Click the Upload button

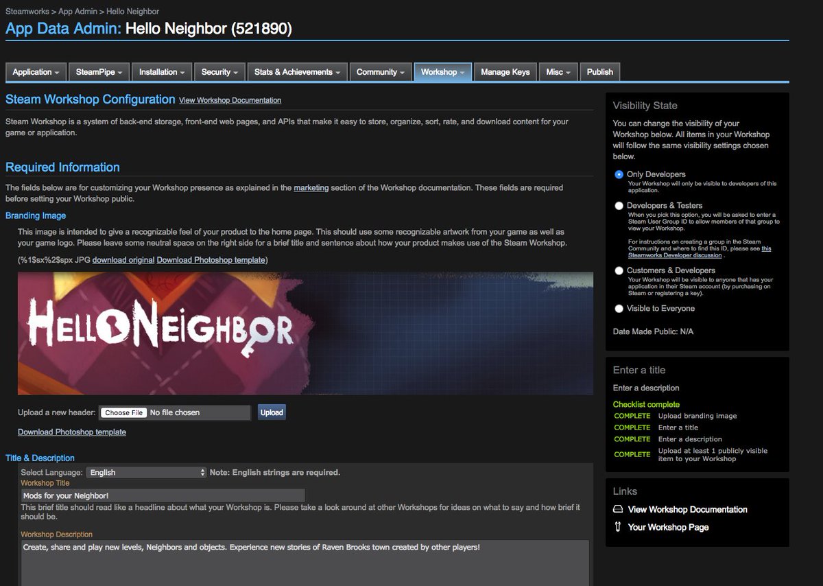(x=272, y=412)
